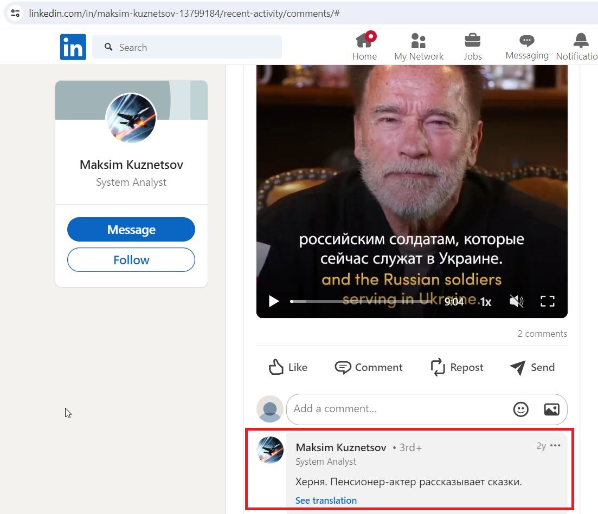Click the Comment action button
This screenshot has height=514, width=598.
tap(369, 367)
